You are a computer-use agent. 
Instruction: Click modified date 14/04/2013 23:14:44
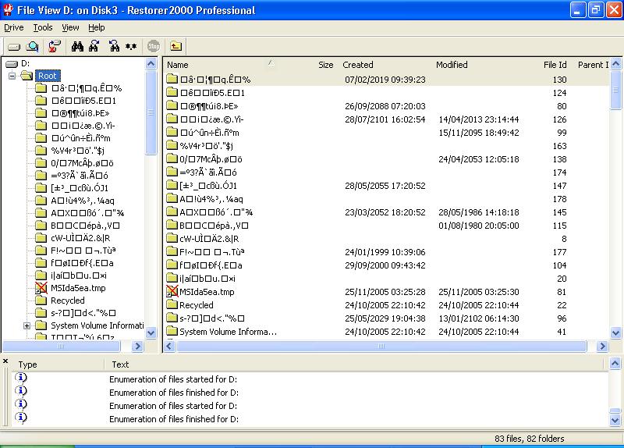(x=479, y=119)
